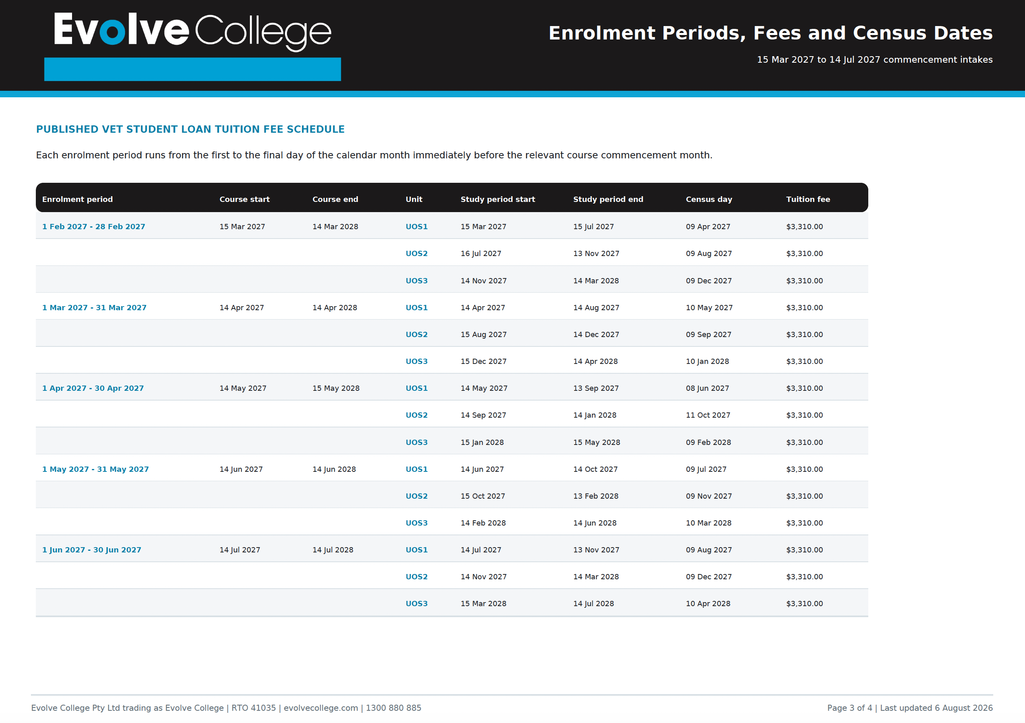
Task: Click UOS3 with census day 10 Jan 2028
Action: click(x=416, y=361)
